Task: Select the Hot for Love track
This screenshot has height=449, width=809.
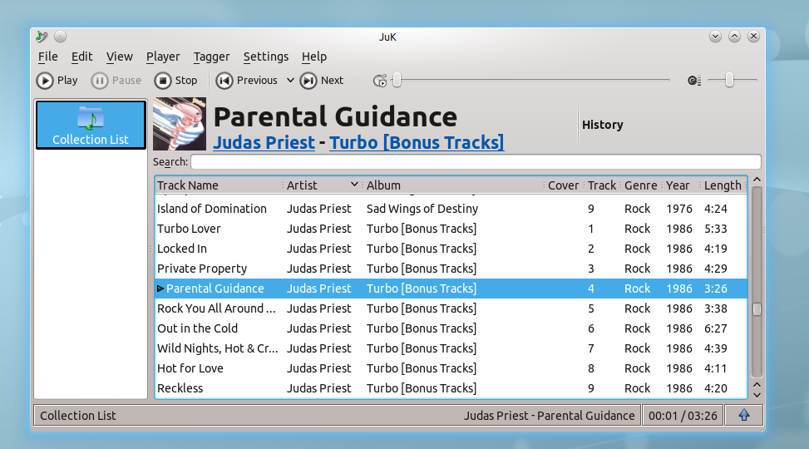Action: (x=451, y=368)
